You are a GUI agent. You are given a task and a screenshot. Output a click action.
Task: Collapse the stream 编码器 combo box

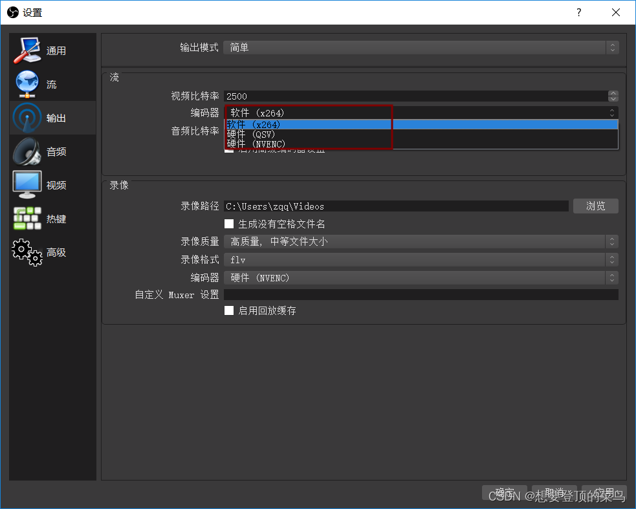(421, 113)
